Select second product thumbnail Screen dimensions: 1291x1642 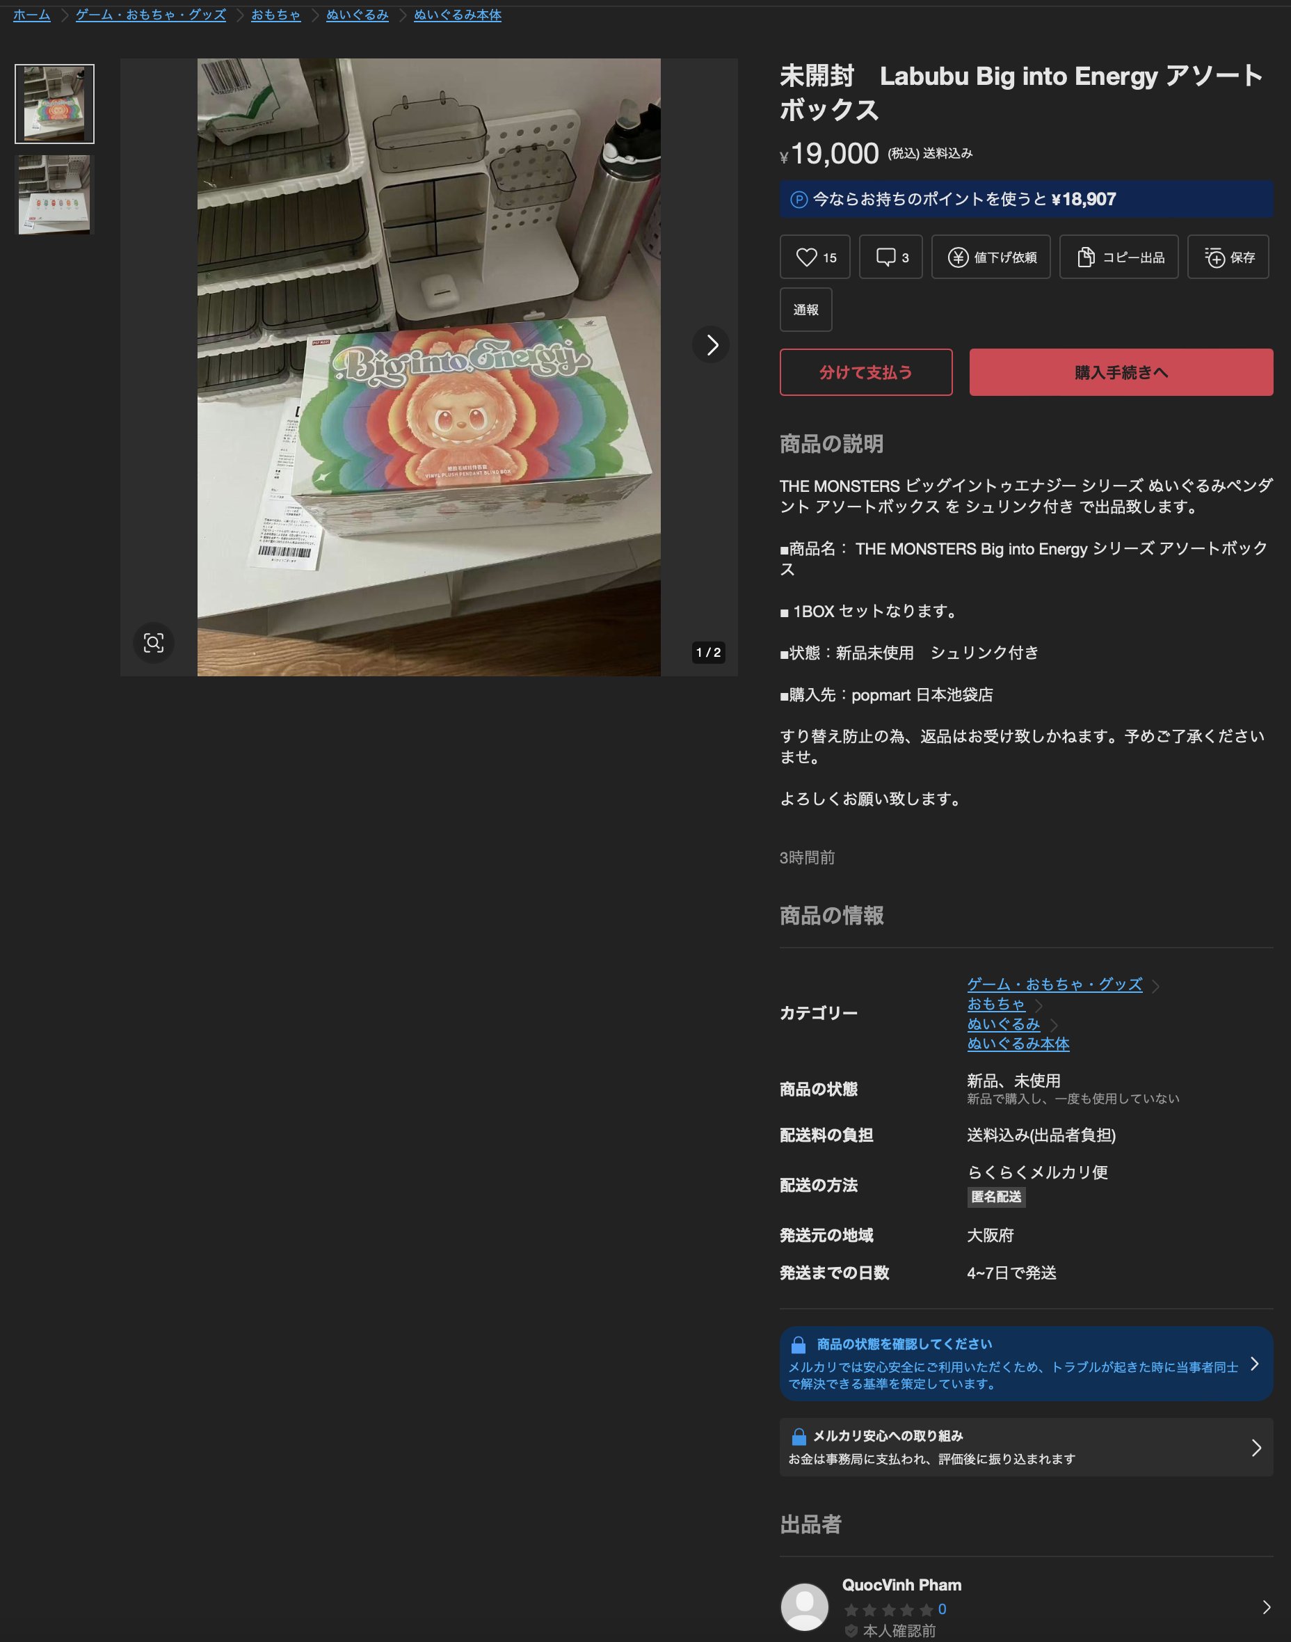tap(54, 194)
